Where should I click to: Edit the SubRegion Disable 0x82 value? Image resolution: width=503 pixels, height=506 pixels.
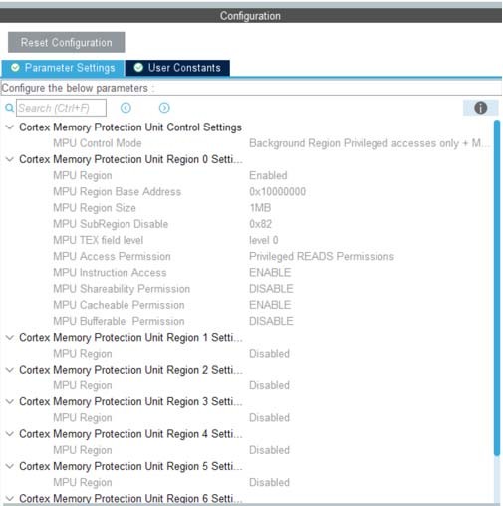[x=260, y=224]
